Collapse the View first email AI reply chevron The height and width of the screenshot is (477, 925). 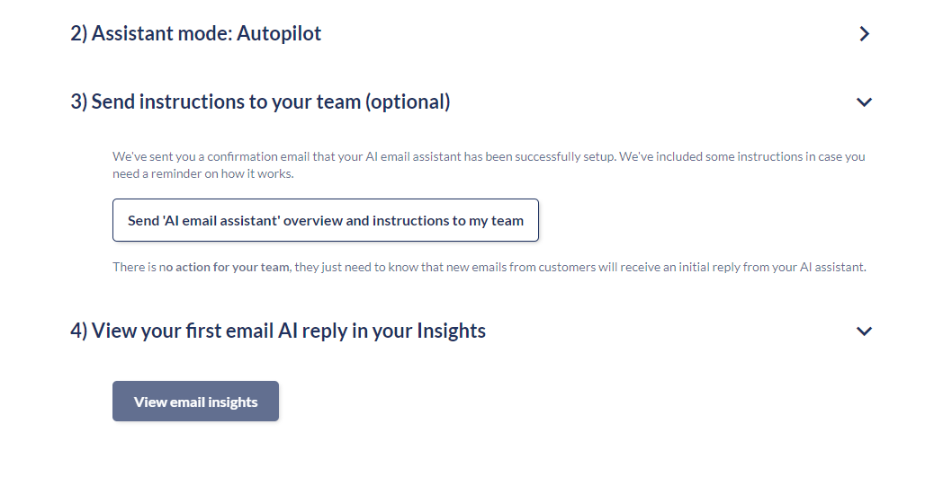click(864, 331)
